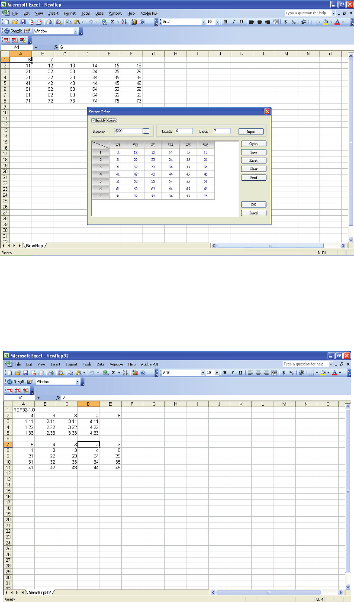354x602 pixels.
Task: Open SnagIt Window profile dropdown in NewRcp window
Action: 76,31
